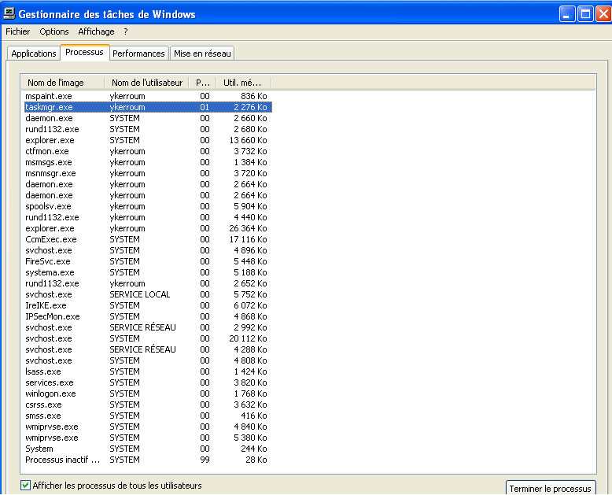Viewport: 612px width, 495px height.
Task: Switch to the Mise en réseau tab
Action: click(x=203, y=54)
